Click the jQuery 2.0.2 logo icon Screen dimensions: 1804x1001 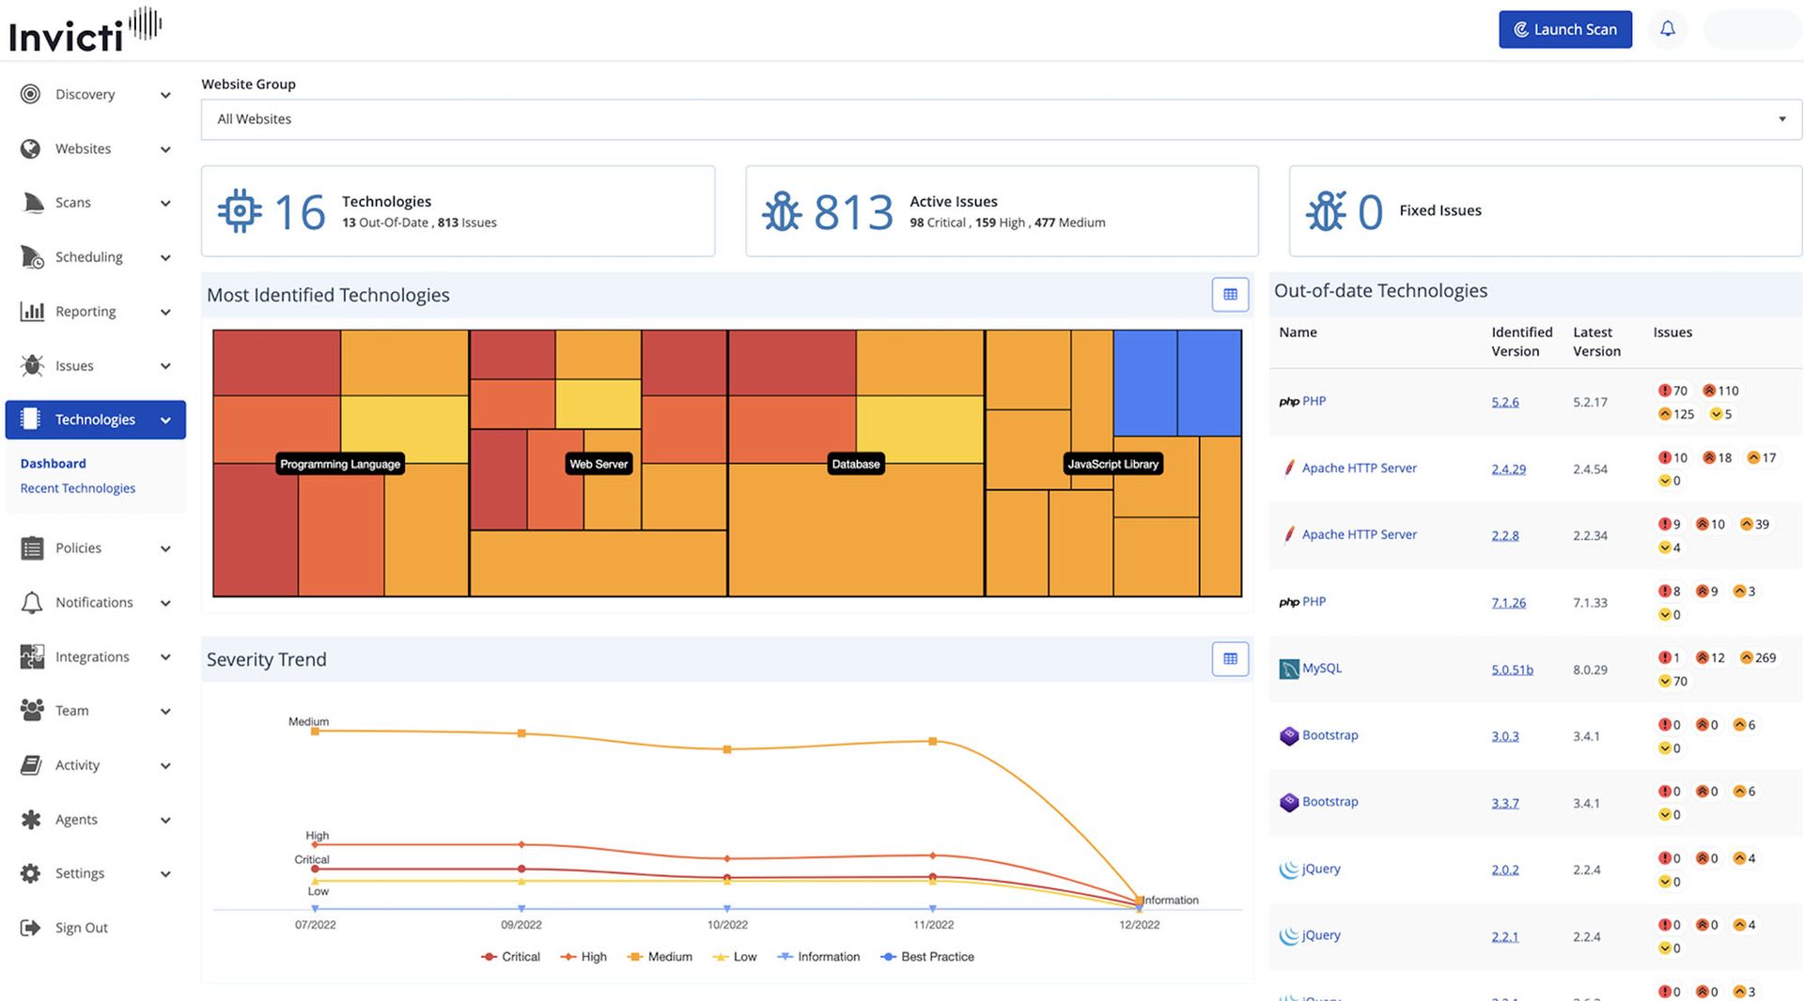tap(1289, 870)
